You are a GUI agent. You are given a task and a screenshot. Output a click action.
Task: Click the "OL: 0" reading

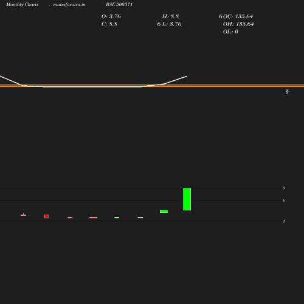pos(230,32)
